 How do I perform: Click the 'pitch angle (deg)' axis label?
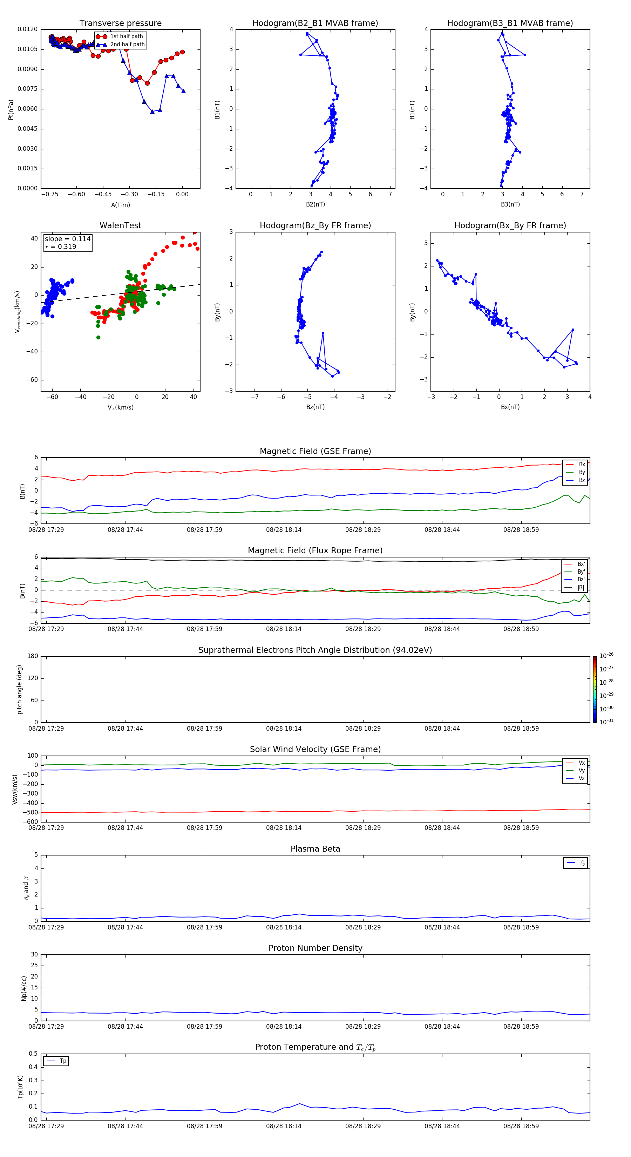[x=20, y=689]
